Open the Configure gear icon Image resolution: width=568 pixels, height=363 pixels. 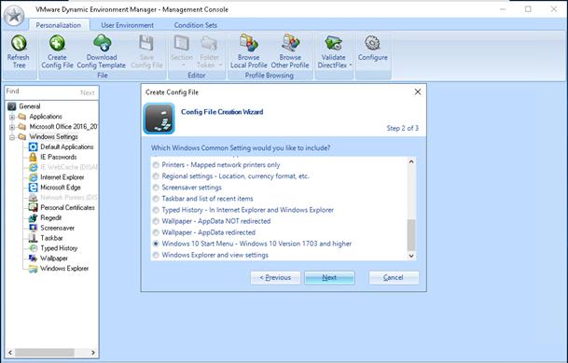(372, 43)
